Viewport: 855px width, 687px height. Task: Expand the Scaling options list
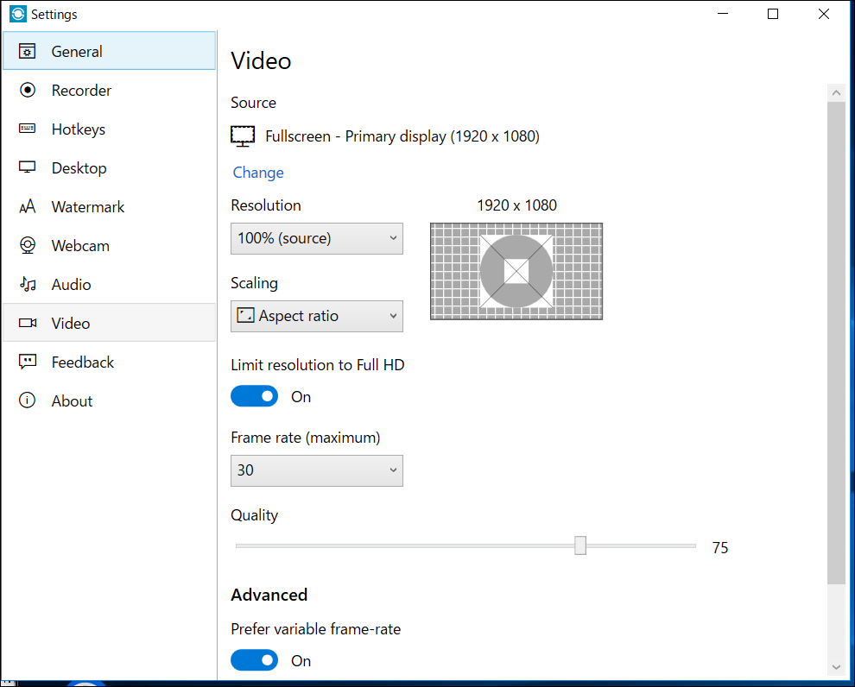tap(316, 316)
